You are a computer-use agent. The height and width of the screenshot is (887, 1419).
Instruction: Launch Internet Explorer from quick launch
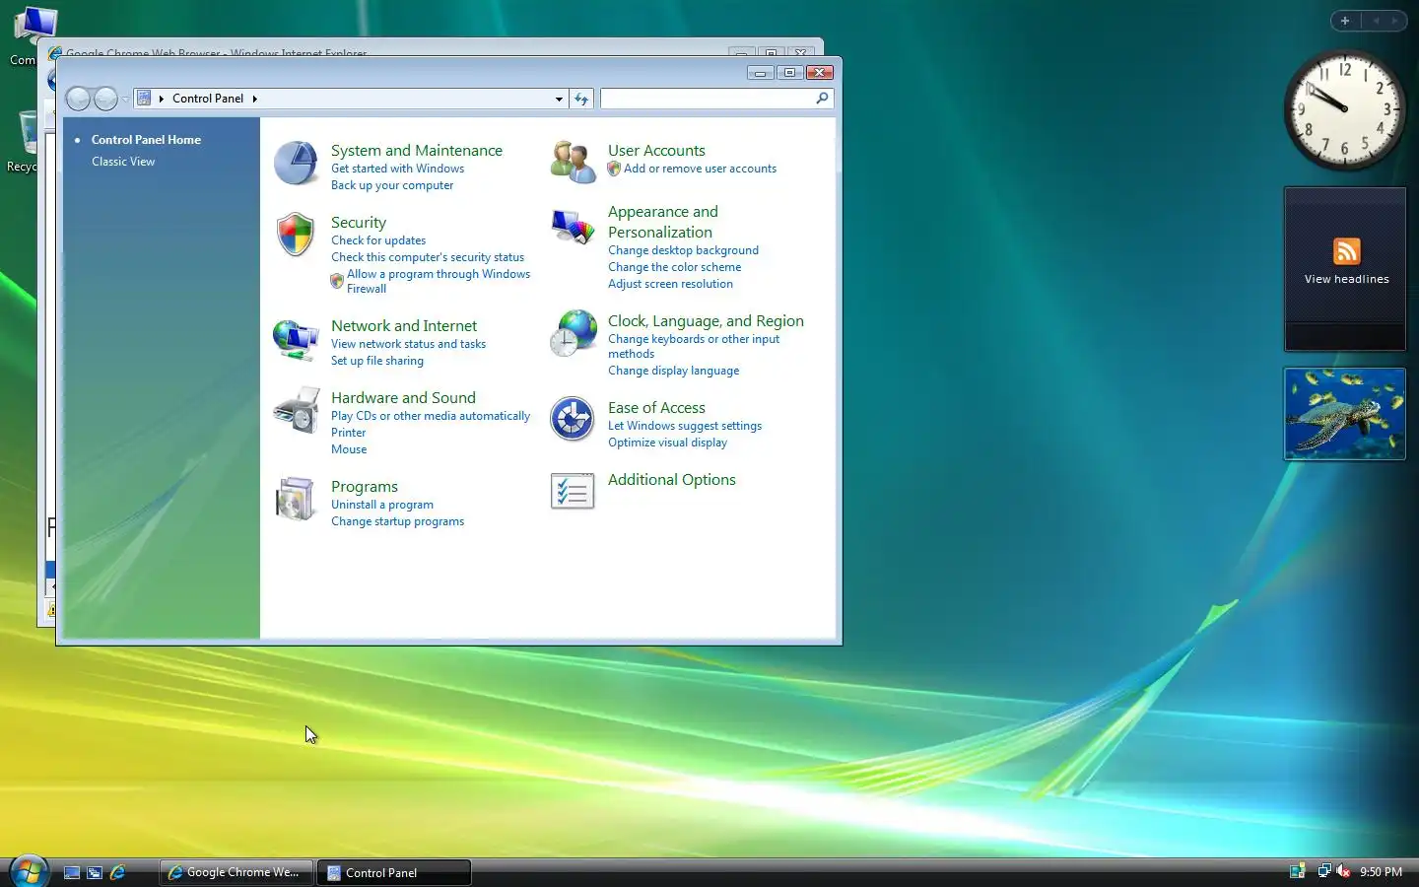click(x=117, y=872)
